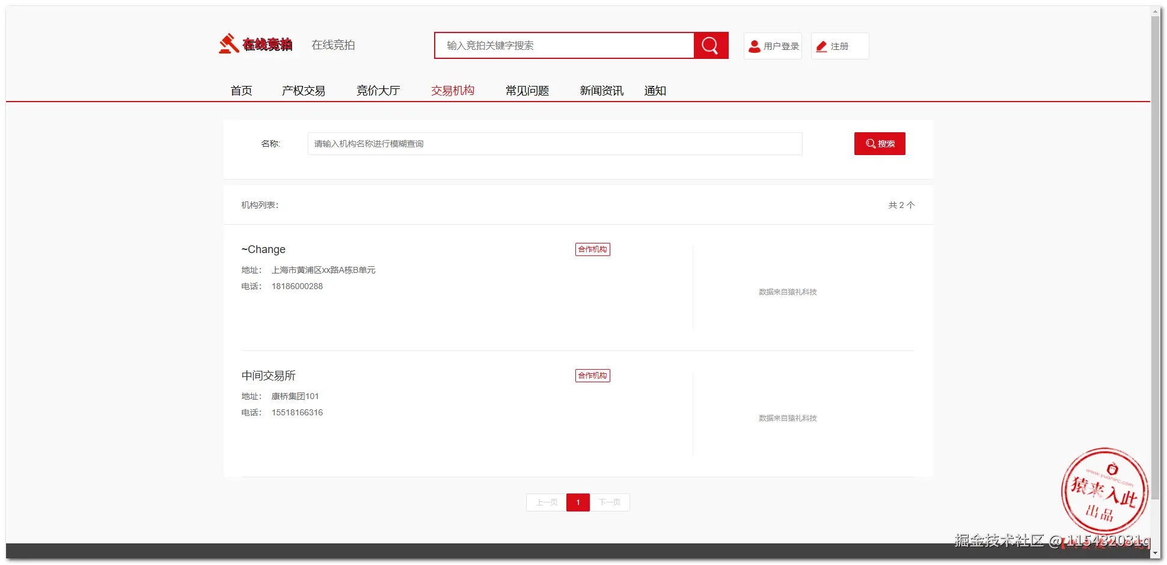Go to the 上一页 pagination button

[x=547, y=502]
